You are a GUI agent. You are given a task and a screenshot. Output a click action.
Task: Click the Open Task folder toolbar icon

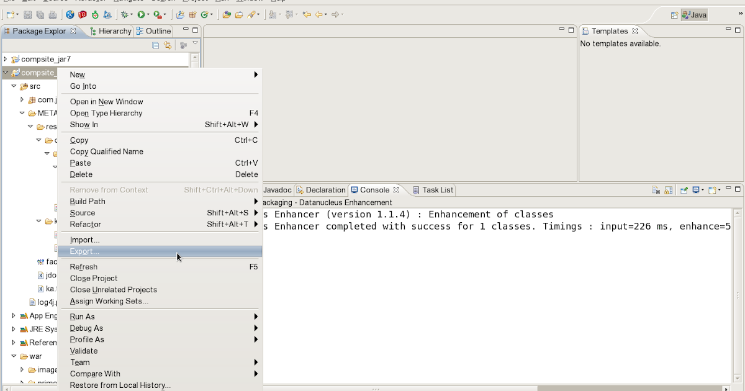pyautogui.click(x=238, y=14)
